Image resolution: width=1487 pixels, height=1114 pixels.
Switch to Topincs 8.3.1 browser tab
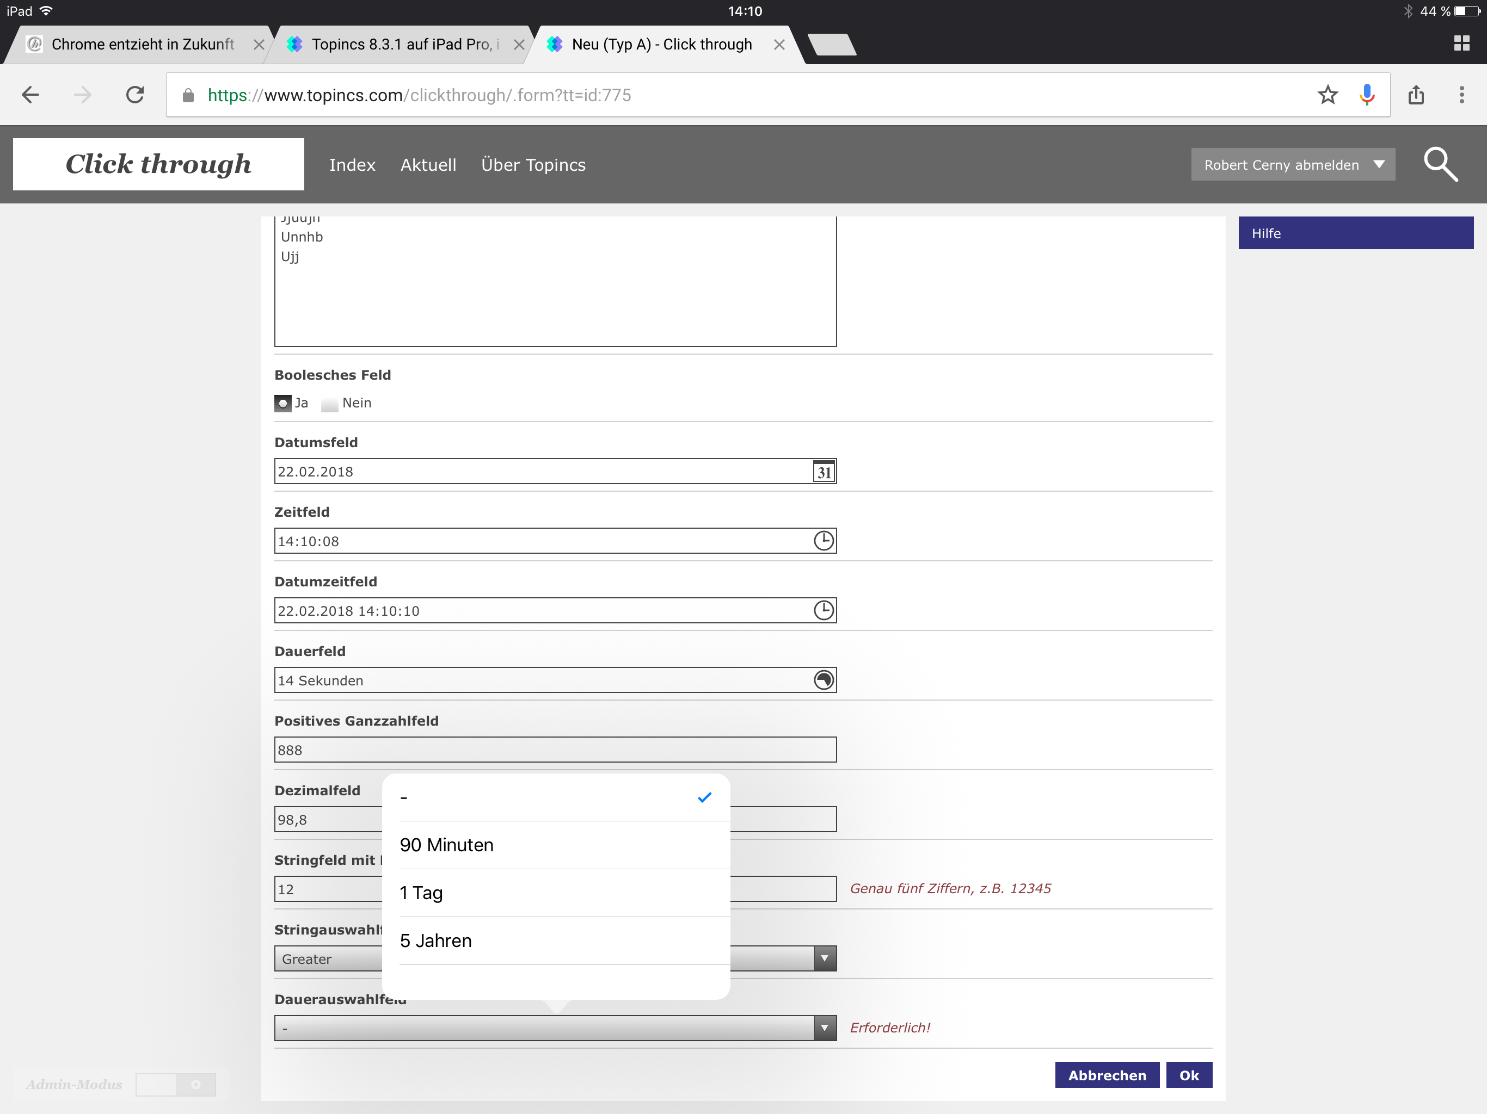(x=401, y=45)
